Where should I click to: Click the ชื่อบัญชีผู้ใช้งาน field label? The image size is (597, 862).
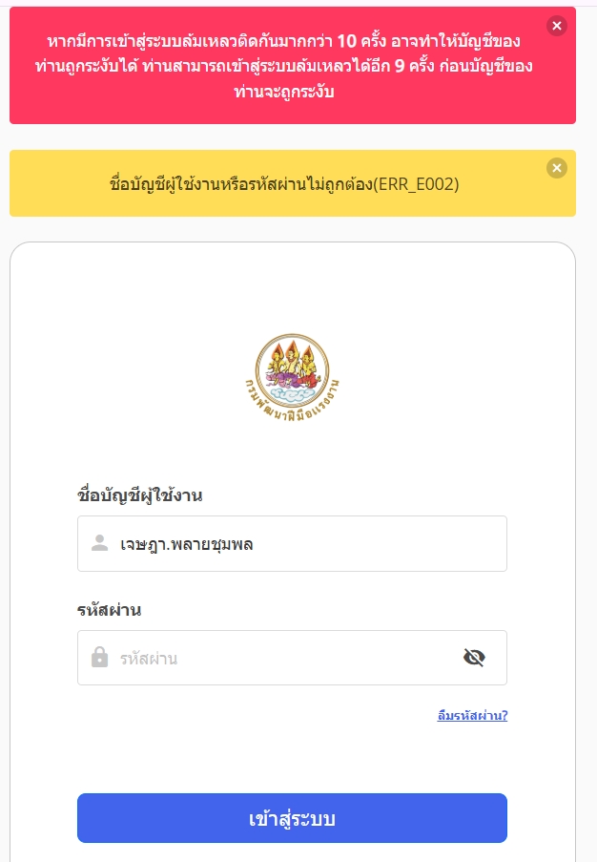pos(140,495)
